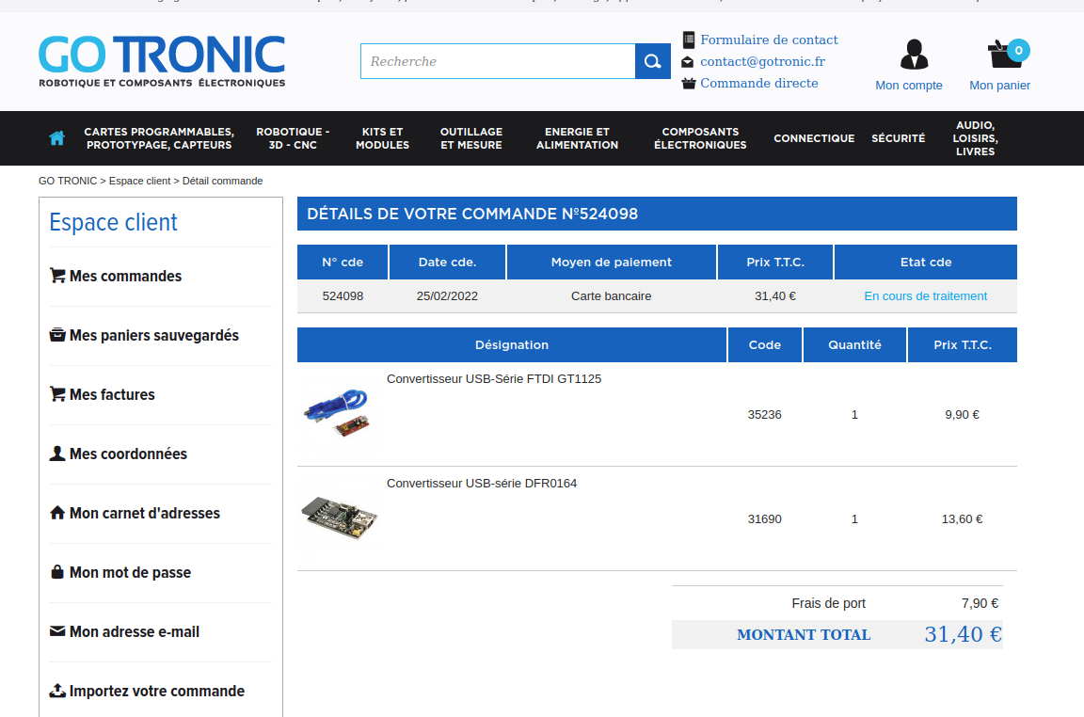Open the Composants électroniques menu

pos(700,138)
